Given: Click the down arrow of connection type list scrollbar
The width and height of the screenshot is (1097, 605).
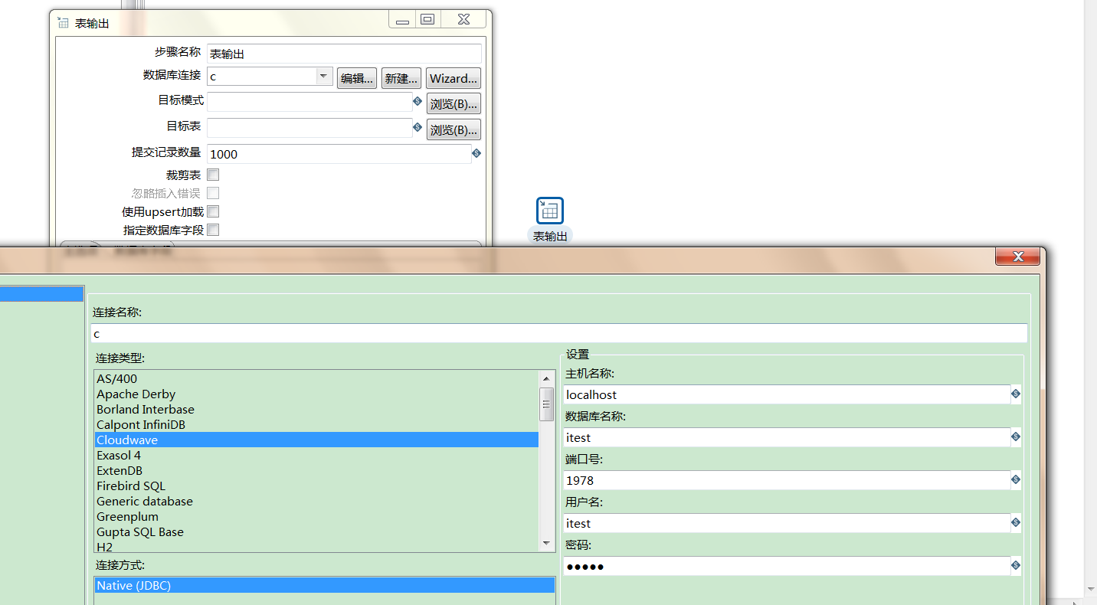Looking at the screenshot, I should point(547,543).
